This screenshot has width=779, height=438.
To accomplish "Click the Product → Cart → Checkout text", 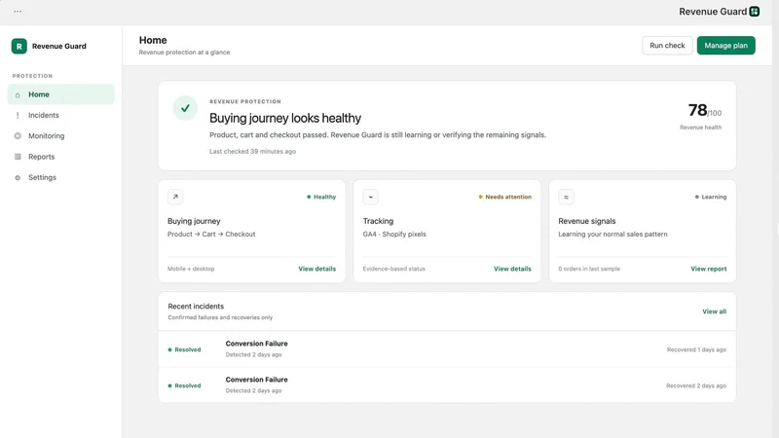I will pos(211,234).
